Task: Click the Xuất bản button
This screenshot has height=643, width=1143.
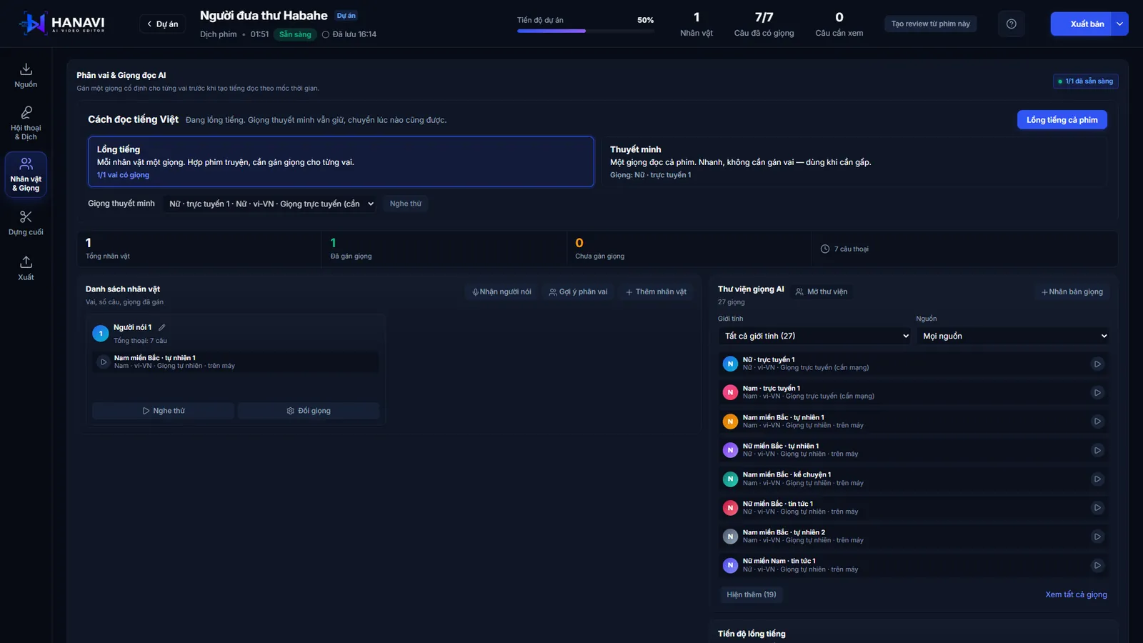Action: [x=1082, y=24]
